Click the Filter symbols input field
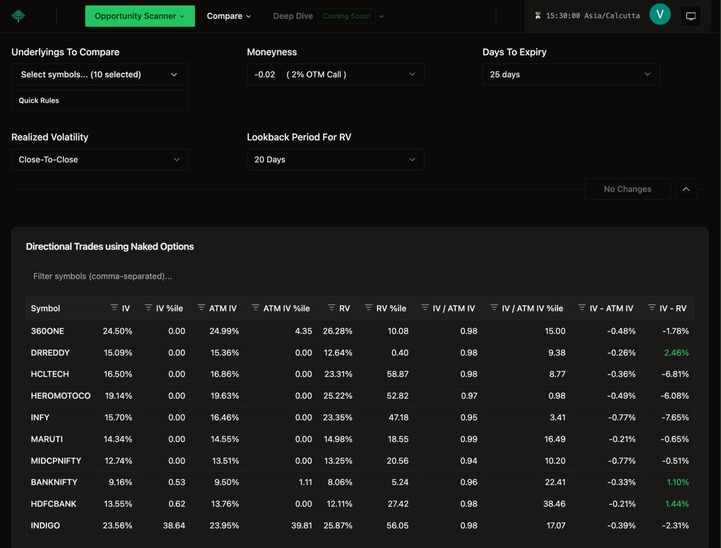The height and width of the screenshot is (548, 721). [139, 276]
